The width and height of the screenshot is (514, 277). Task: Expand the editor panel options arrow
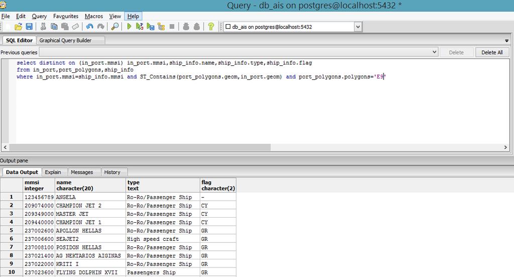tap(507, 41)
